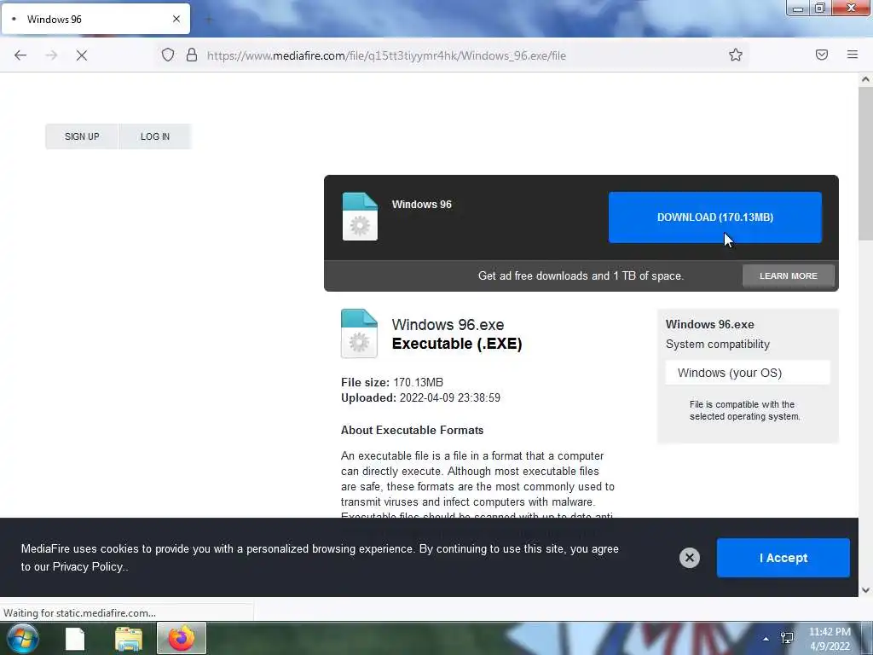
Task: Open the Windows Start button
Action: (22, 638)
